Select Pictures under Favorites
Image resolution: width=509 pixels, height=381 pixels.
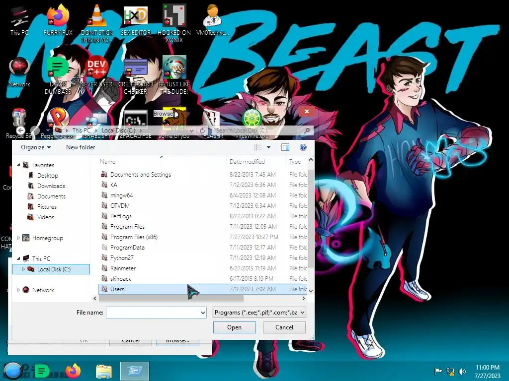(x=47, y=207)
